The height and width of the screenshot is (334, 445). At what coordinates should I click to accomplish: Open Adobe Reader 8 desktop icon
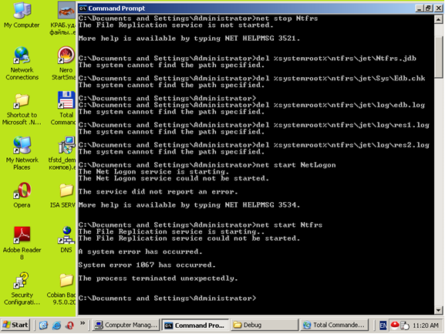(x=22, y=243)
